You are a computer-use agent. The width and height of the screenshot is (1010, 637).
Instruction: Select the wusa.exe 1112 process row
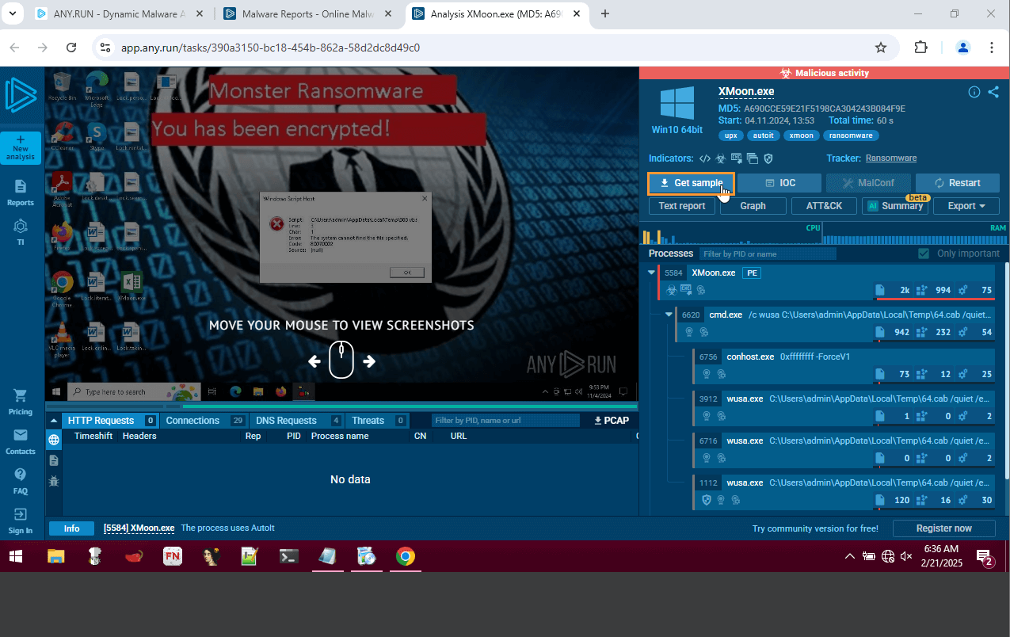[844, 491]
